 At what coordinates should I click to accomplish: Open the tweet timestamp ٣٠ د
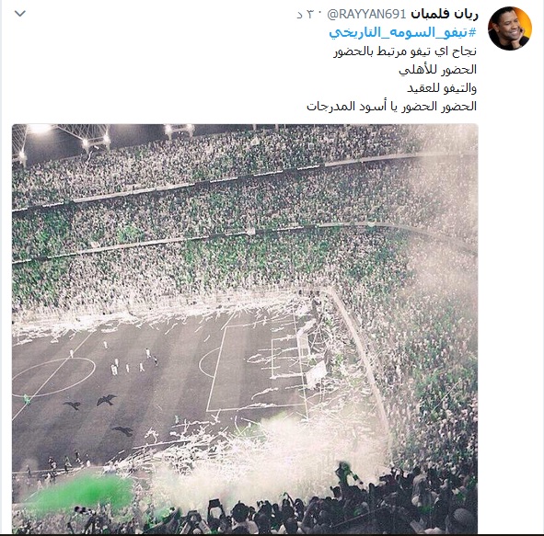(x=308, y=15)
